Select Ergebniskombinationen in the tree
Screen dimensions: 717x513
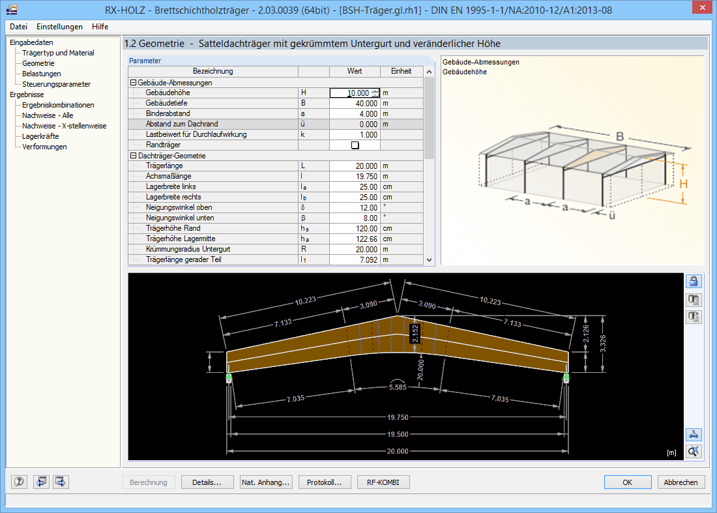tap(58, 105)
